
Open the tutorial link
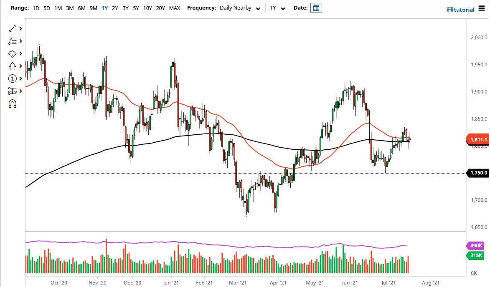click(x=460, y=10)
